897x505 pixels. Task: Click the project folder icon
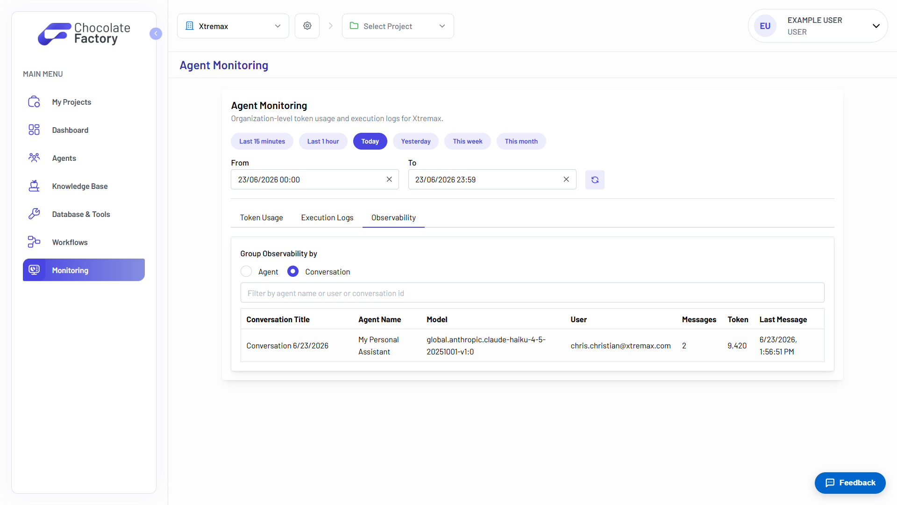(x=354, y=26)
